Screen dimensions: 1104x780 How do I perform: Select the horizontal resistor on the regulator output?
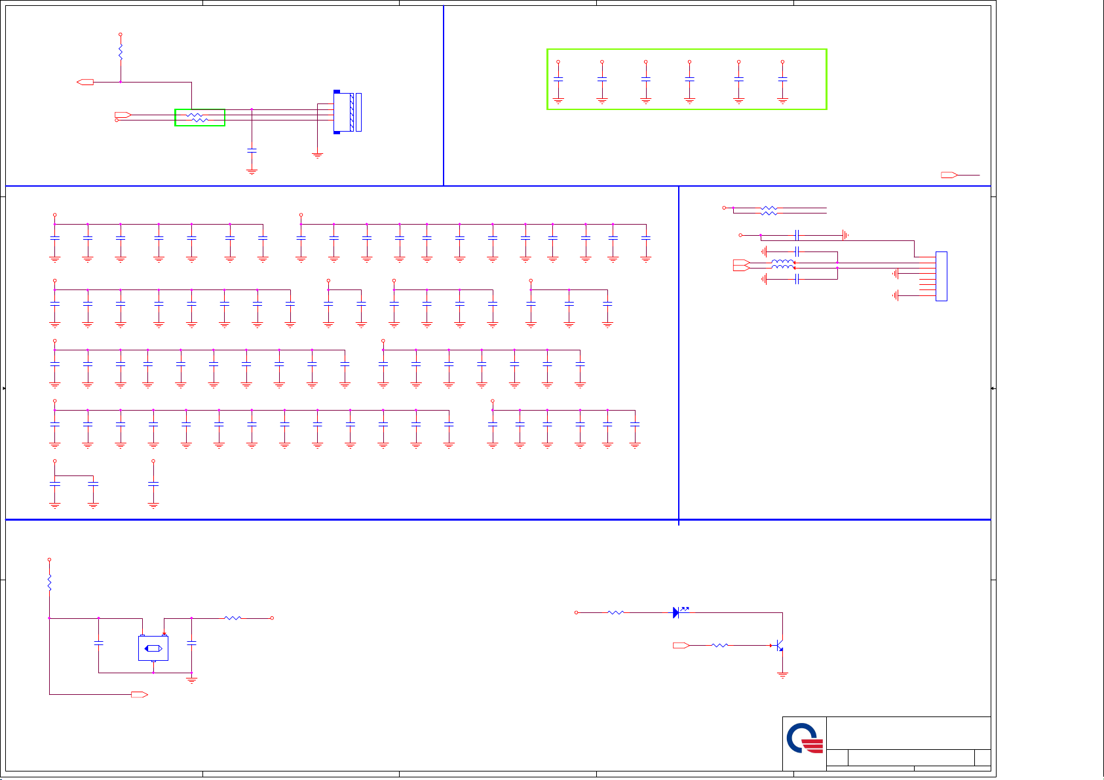click(x=233, y=618)
